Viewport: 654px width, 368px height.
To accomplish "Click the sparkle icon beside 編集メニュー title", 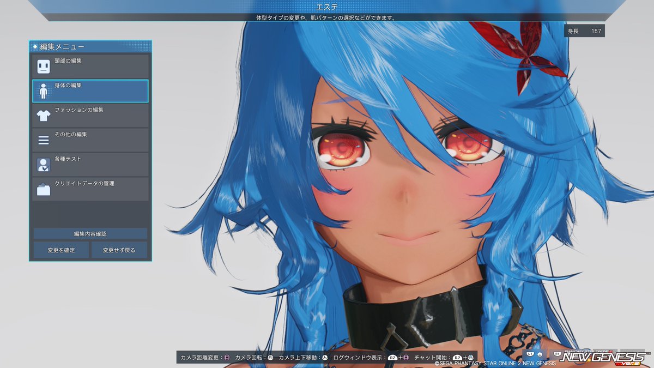I will (x=35, y=47).
